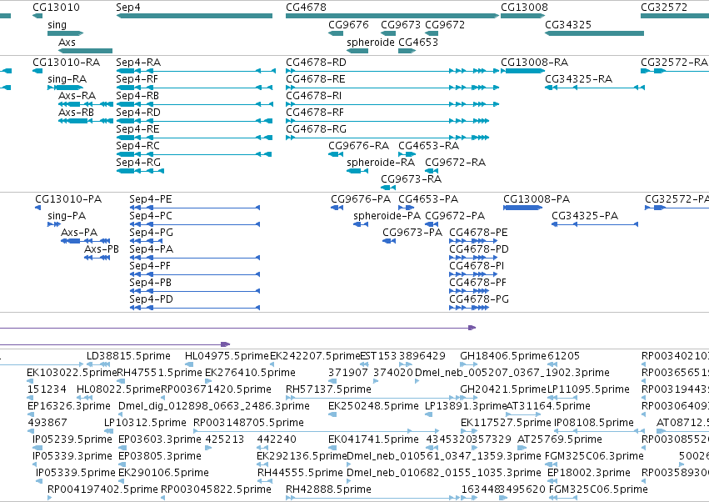709x502 pixels.
Task: Select transcript Sep4-RA
Action: (x=196, y=71)
